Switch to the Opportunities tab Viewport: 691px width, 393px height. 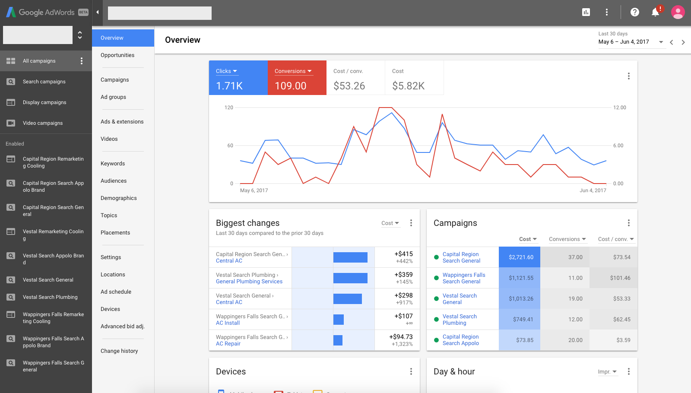point(117,55)
